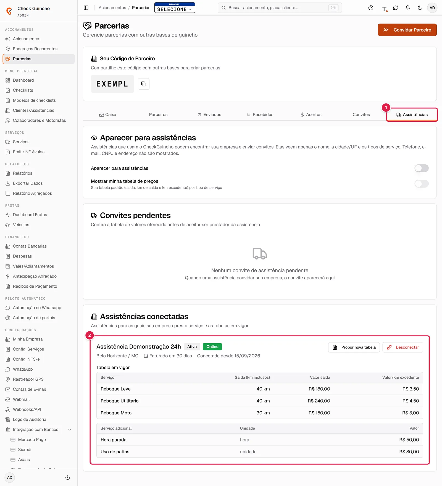Select the Assistências tab
Image resolution: width=442 pixels, height=486 pixels.
(x=412, y=115)
